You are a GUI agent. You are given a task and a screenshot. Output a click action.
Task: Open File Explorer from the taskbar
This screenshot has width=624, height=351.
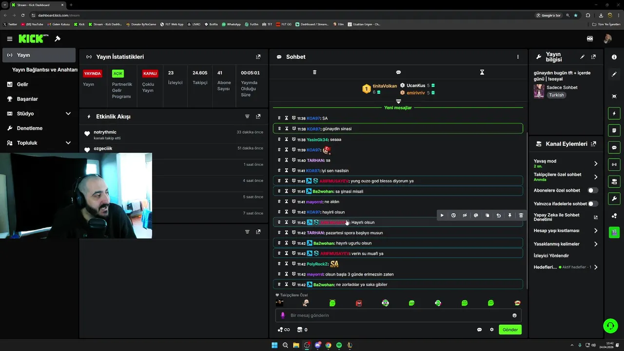pyautogui.click(x=296, y=345)
